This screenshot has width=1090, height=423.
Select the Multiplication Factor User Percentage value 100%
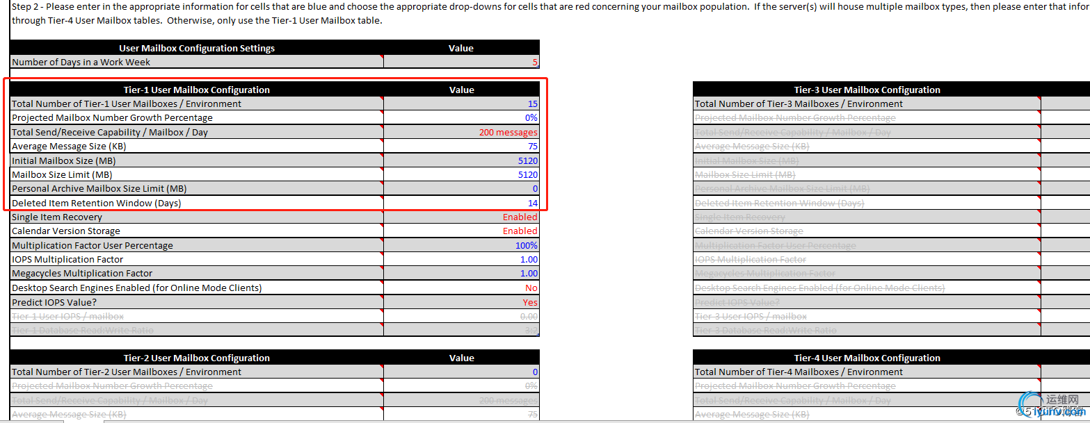click(x=461, y=246)
